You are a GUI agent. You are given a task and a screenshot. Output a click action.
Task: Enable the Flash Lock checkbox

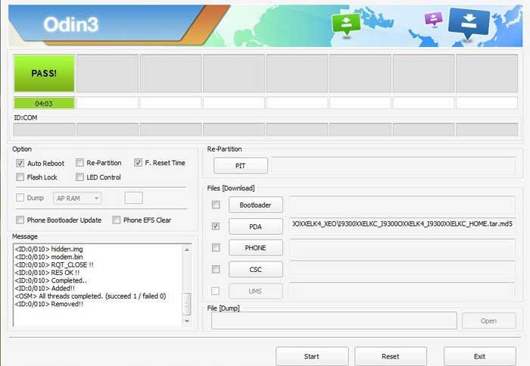20,177
